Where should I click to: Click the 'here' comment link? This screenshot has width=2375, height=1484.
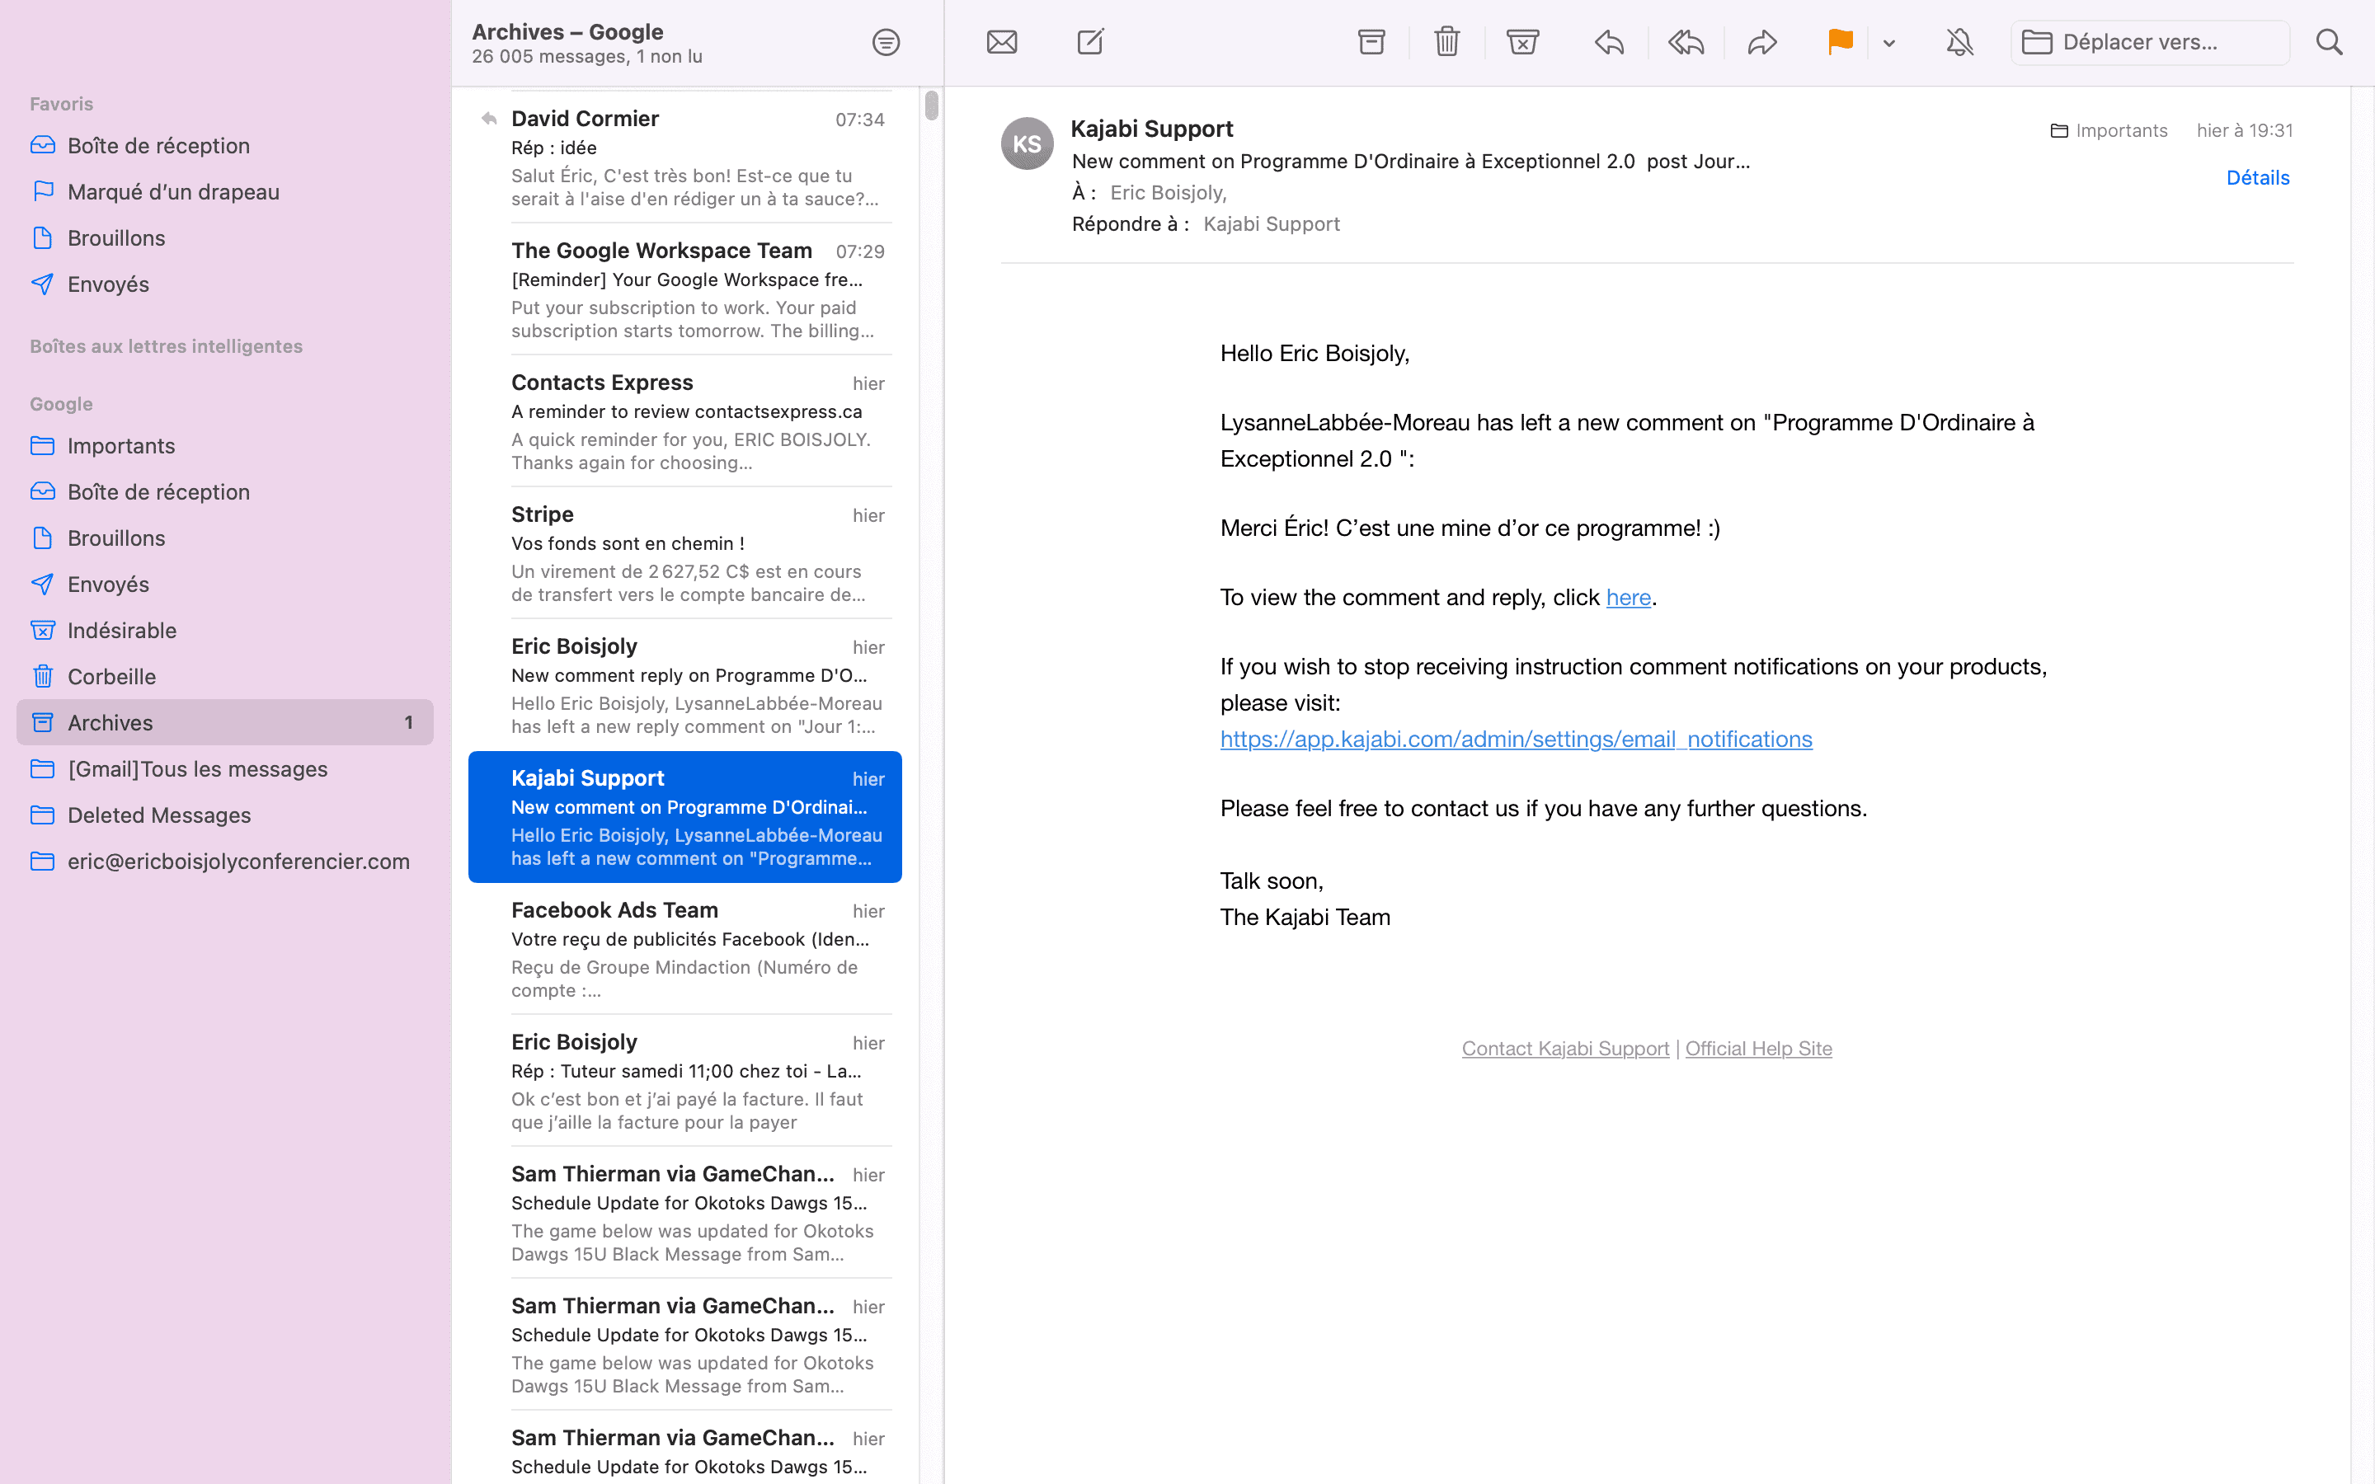click(x=1628, y=598)
